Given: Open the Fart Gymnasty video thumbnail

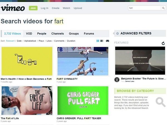Looking at the screenshot, I should pos(83,61).
